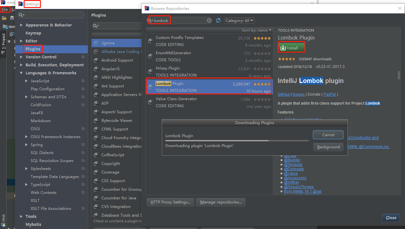This screenshot has width=405, height=229.
Task: Open the GitHub link in plugin description
Action: click(x=284, y=94)
